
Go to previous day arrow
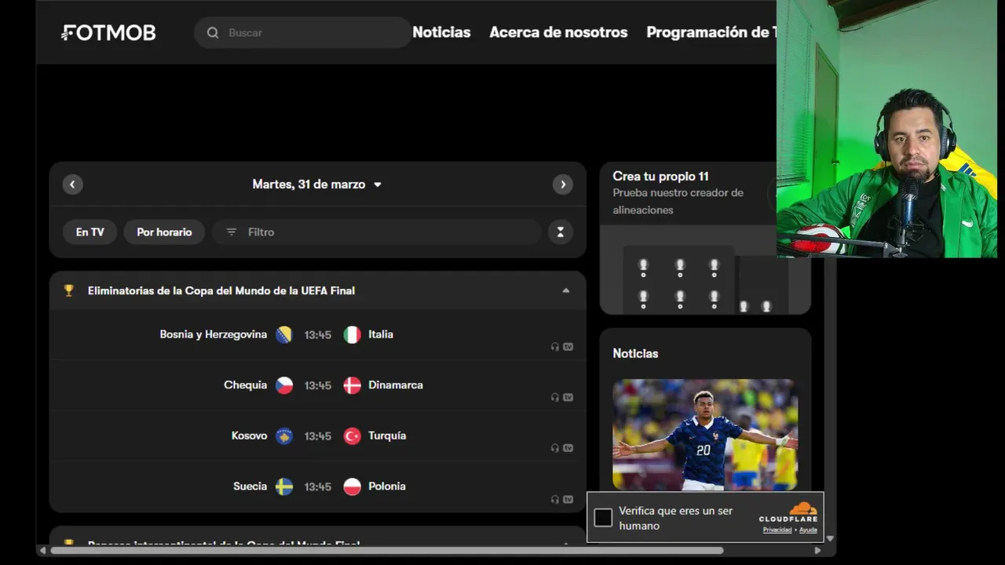click(x=72, y=184)
